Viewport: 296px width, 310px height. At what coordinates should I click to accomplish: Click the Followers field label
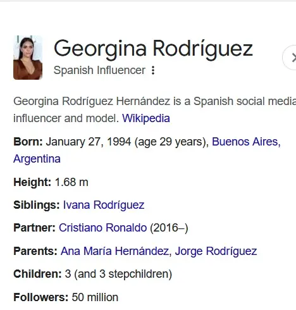pos(41,297)
